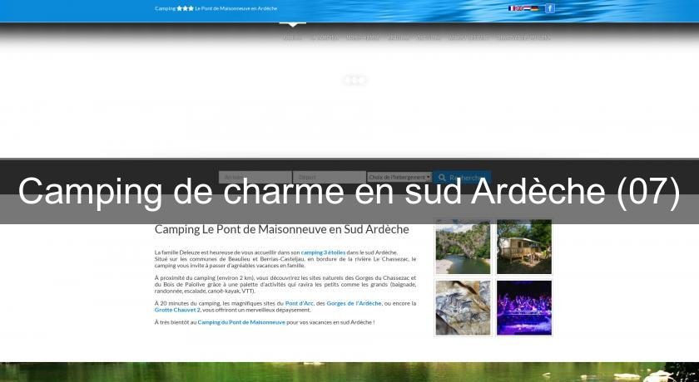Follow the 'Grotte Chauvet 2' link
Image resolution: width=699 pixels, height=382 pixels.
click(x=177, y=310)
